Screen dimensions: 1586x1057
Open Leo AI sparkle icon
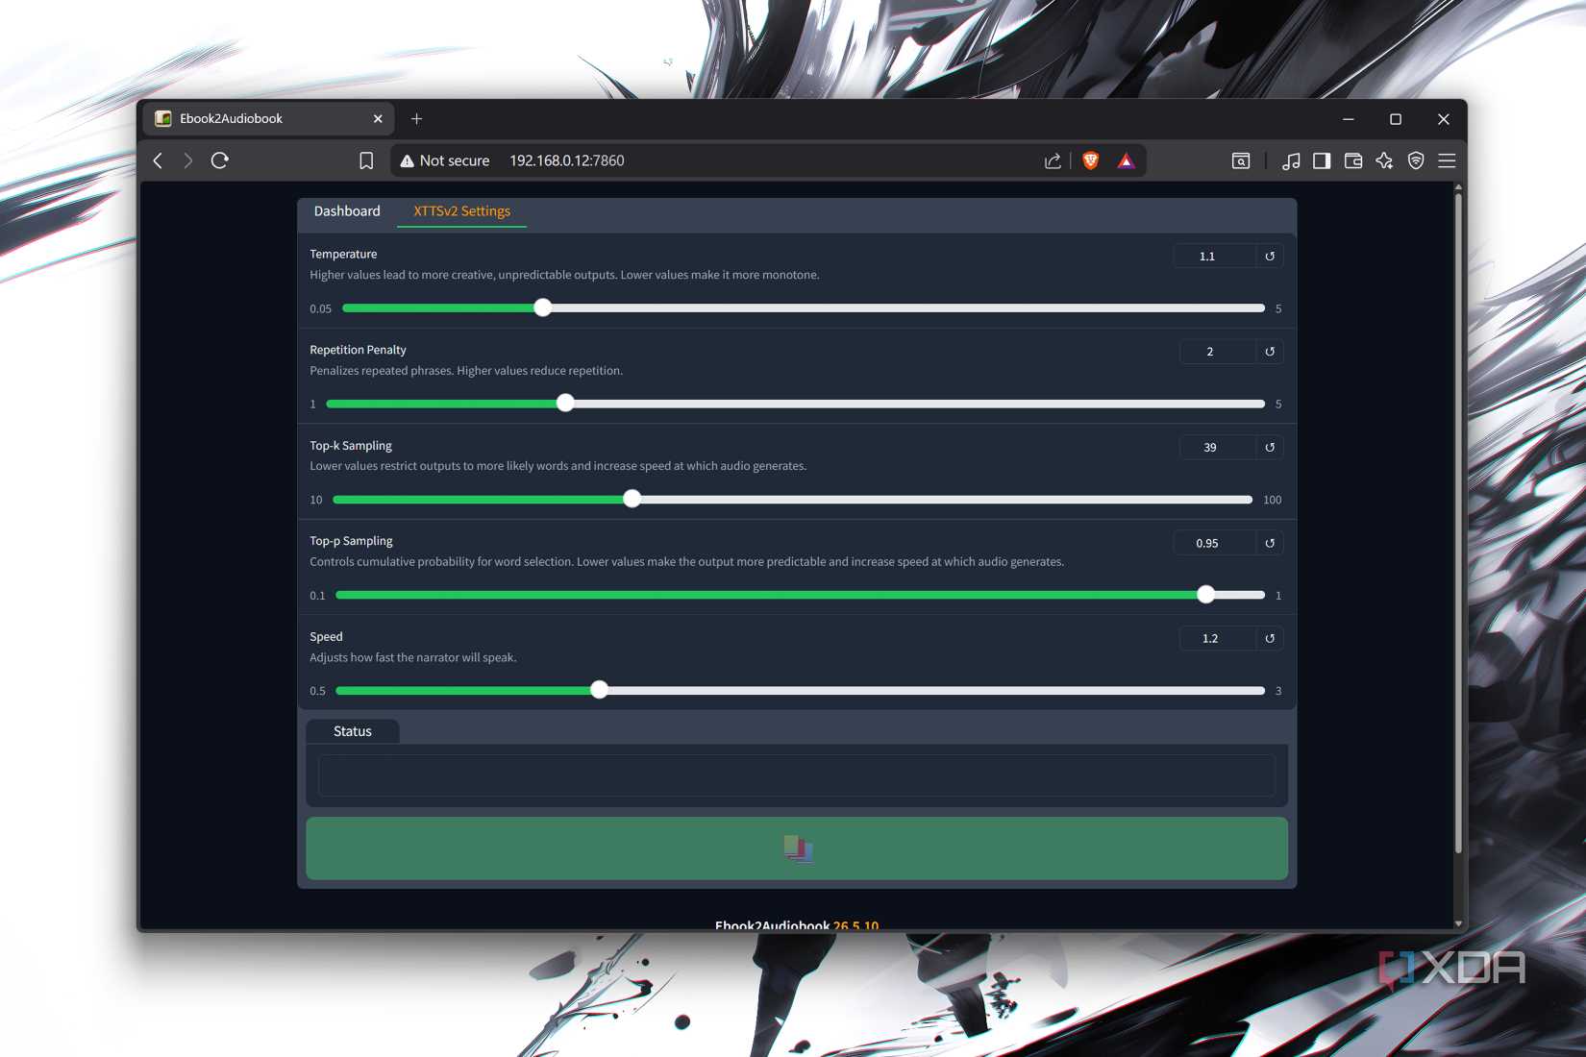click(x=1384, y=160)
